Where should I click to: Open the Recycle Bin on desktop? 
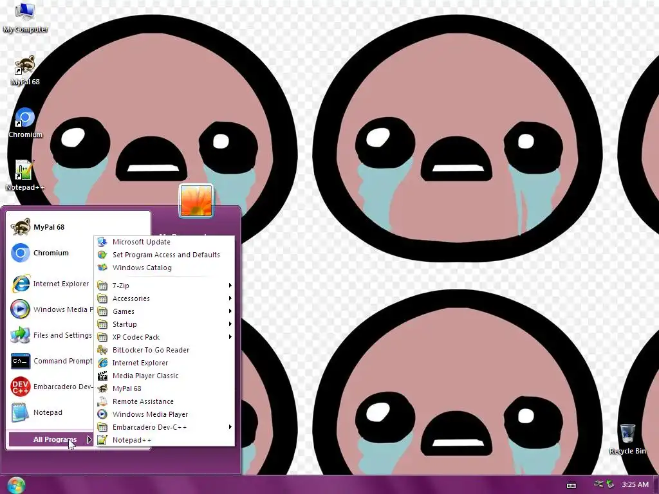coord(627,439)
